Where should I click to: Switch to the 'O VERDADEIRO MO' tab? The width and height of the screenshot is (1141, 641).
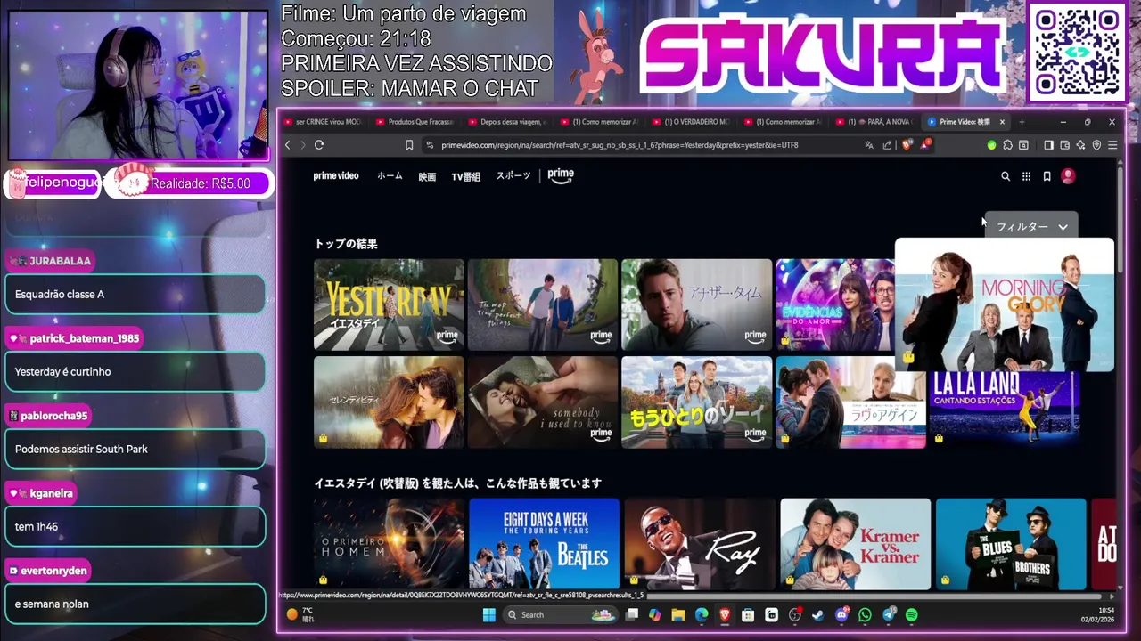pyautogui.click(x=691, y=122)
